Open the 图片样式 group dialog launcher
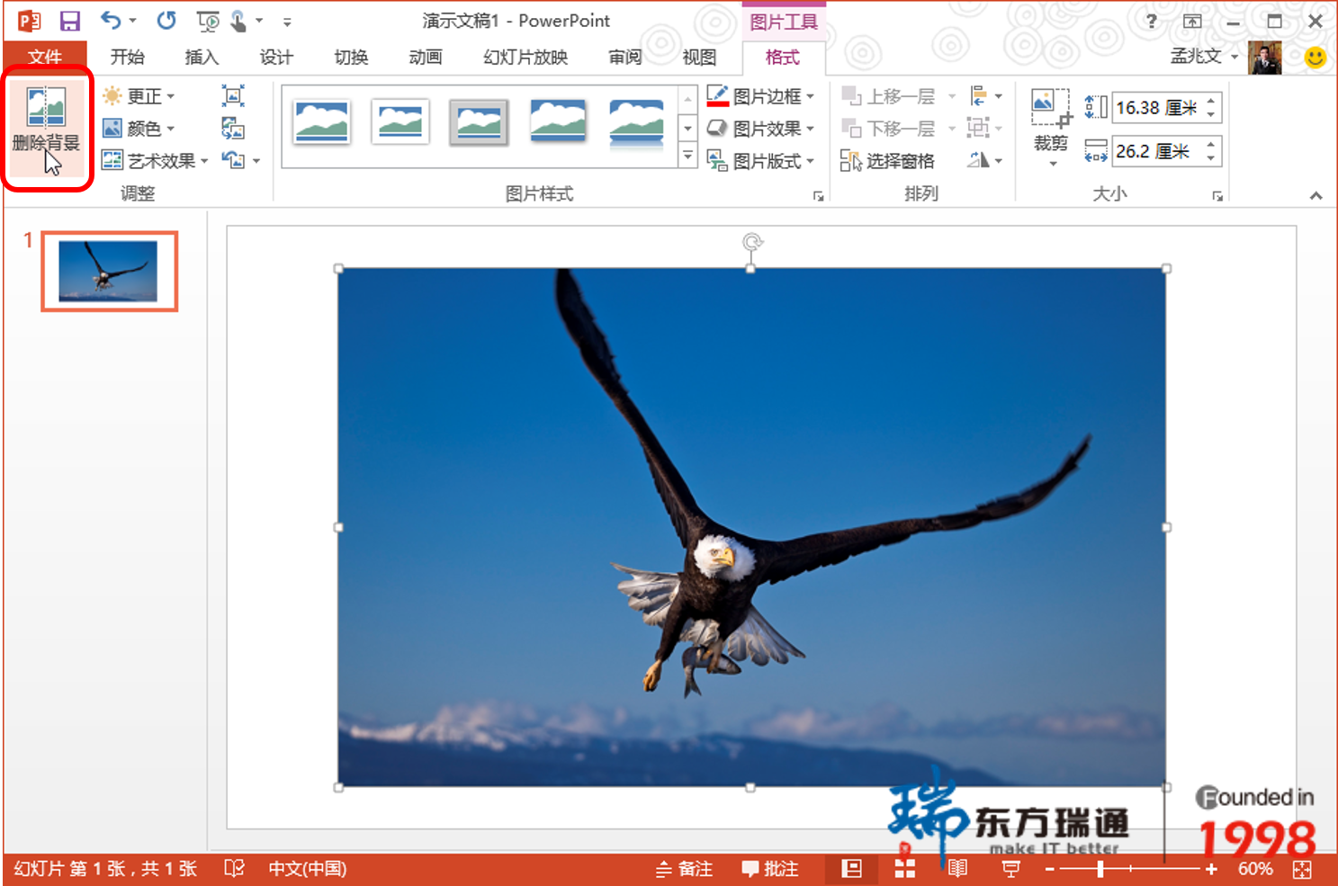The height and width of the screenshot is (886, 1338). [x=818, y=195]
